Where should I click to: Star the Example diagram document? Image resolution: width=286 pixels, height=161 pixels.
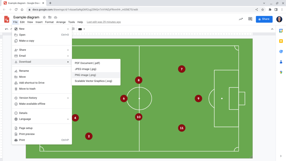(44, 17)
